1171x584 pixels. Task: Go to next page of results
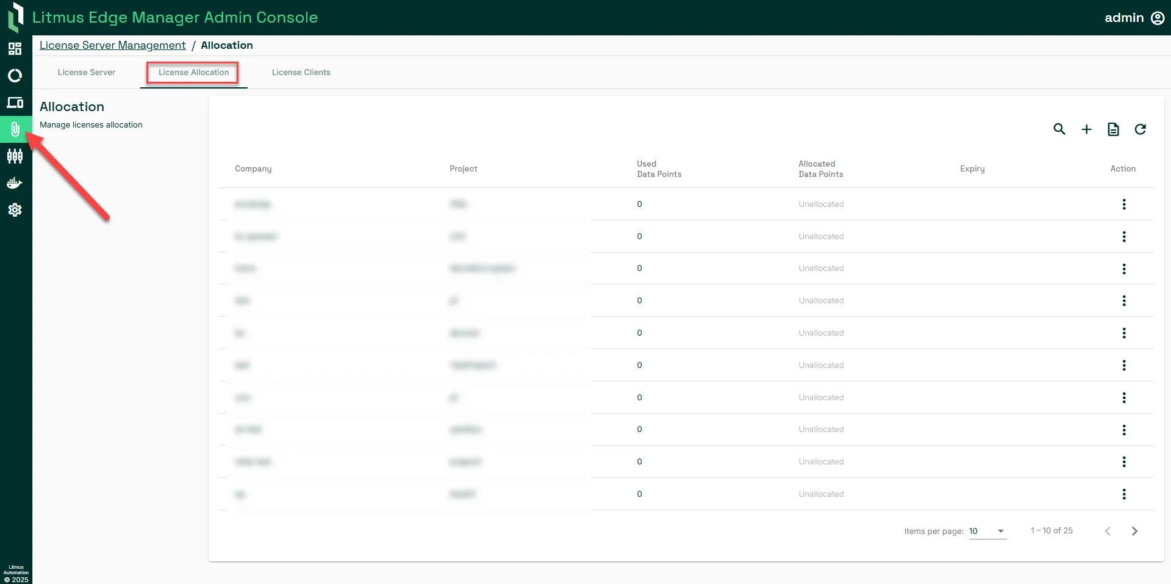pos(1134,531)
